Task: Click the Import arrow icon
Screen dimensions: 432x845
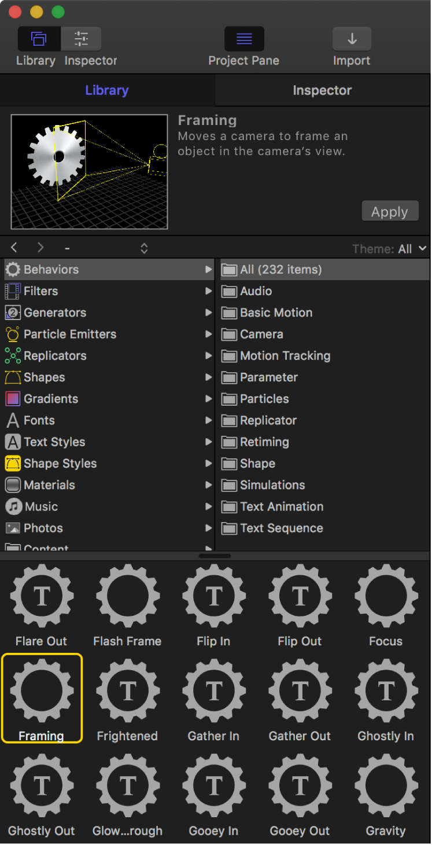Action: [352, 39]
